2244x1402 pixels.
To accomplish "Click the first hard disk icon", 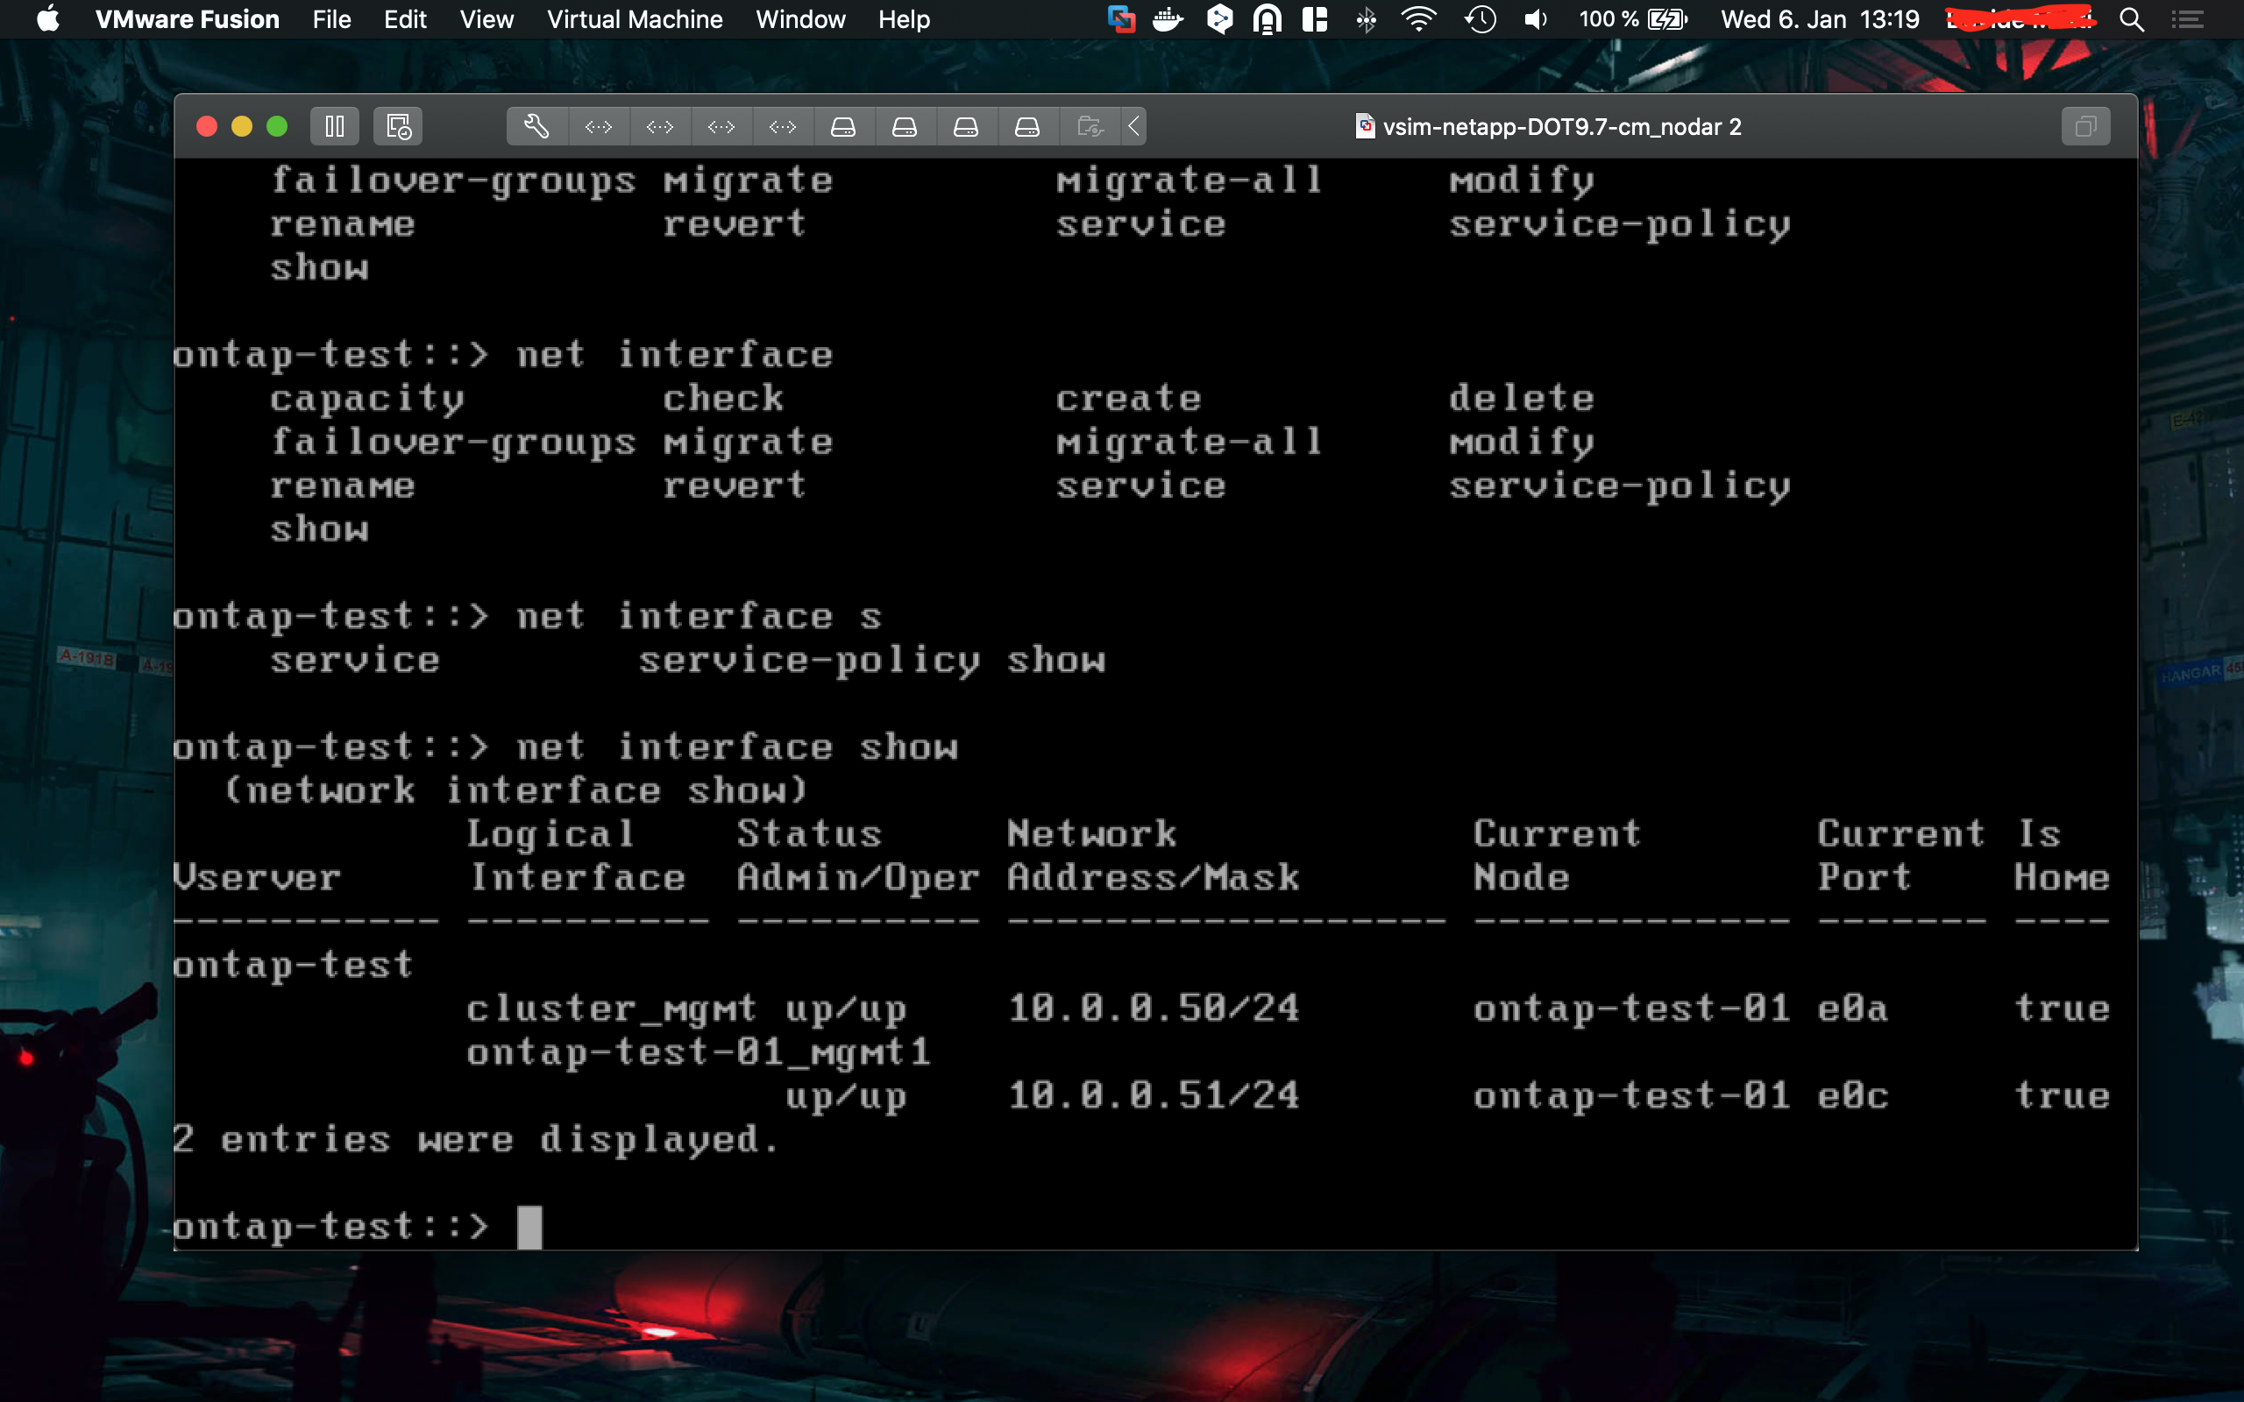I will 843,126.
